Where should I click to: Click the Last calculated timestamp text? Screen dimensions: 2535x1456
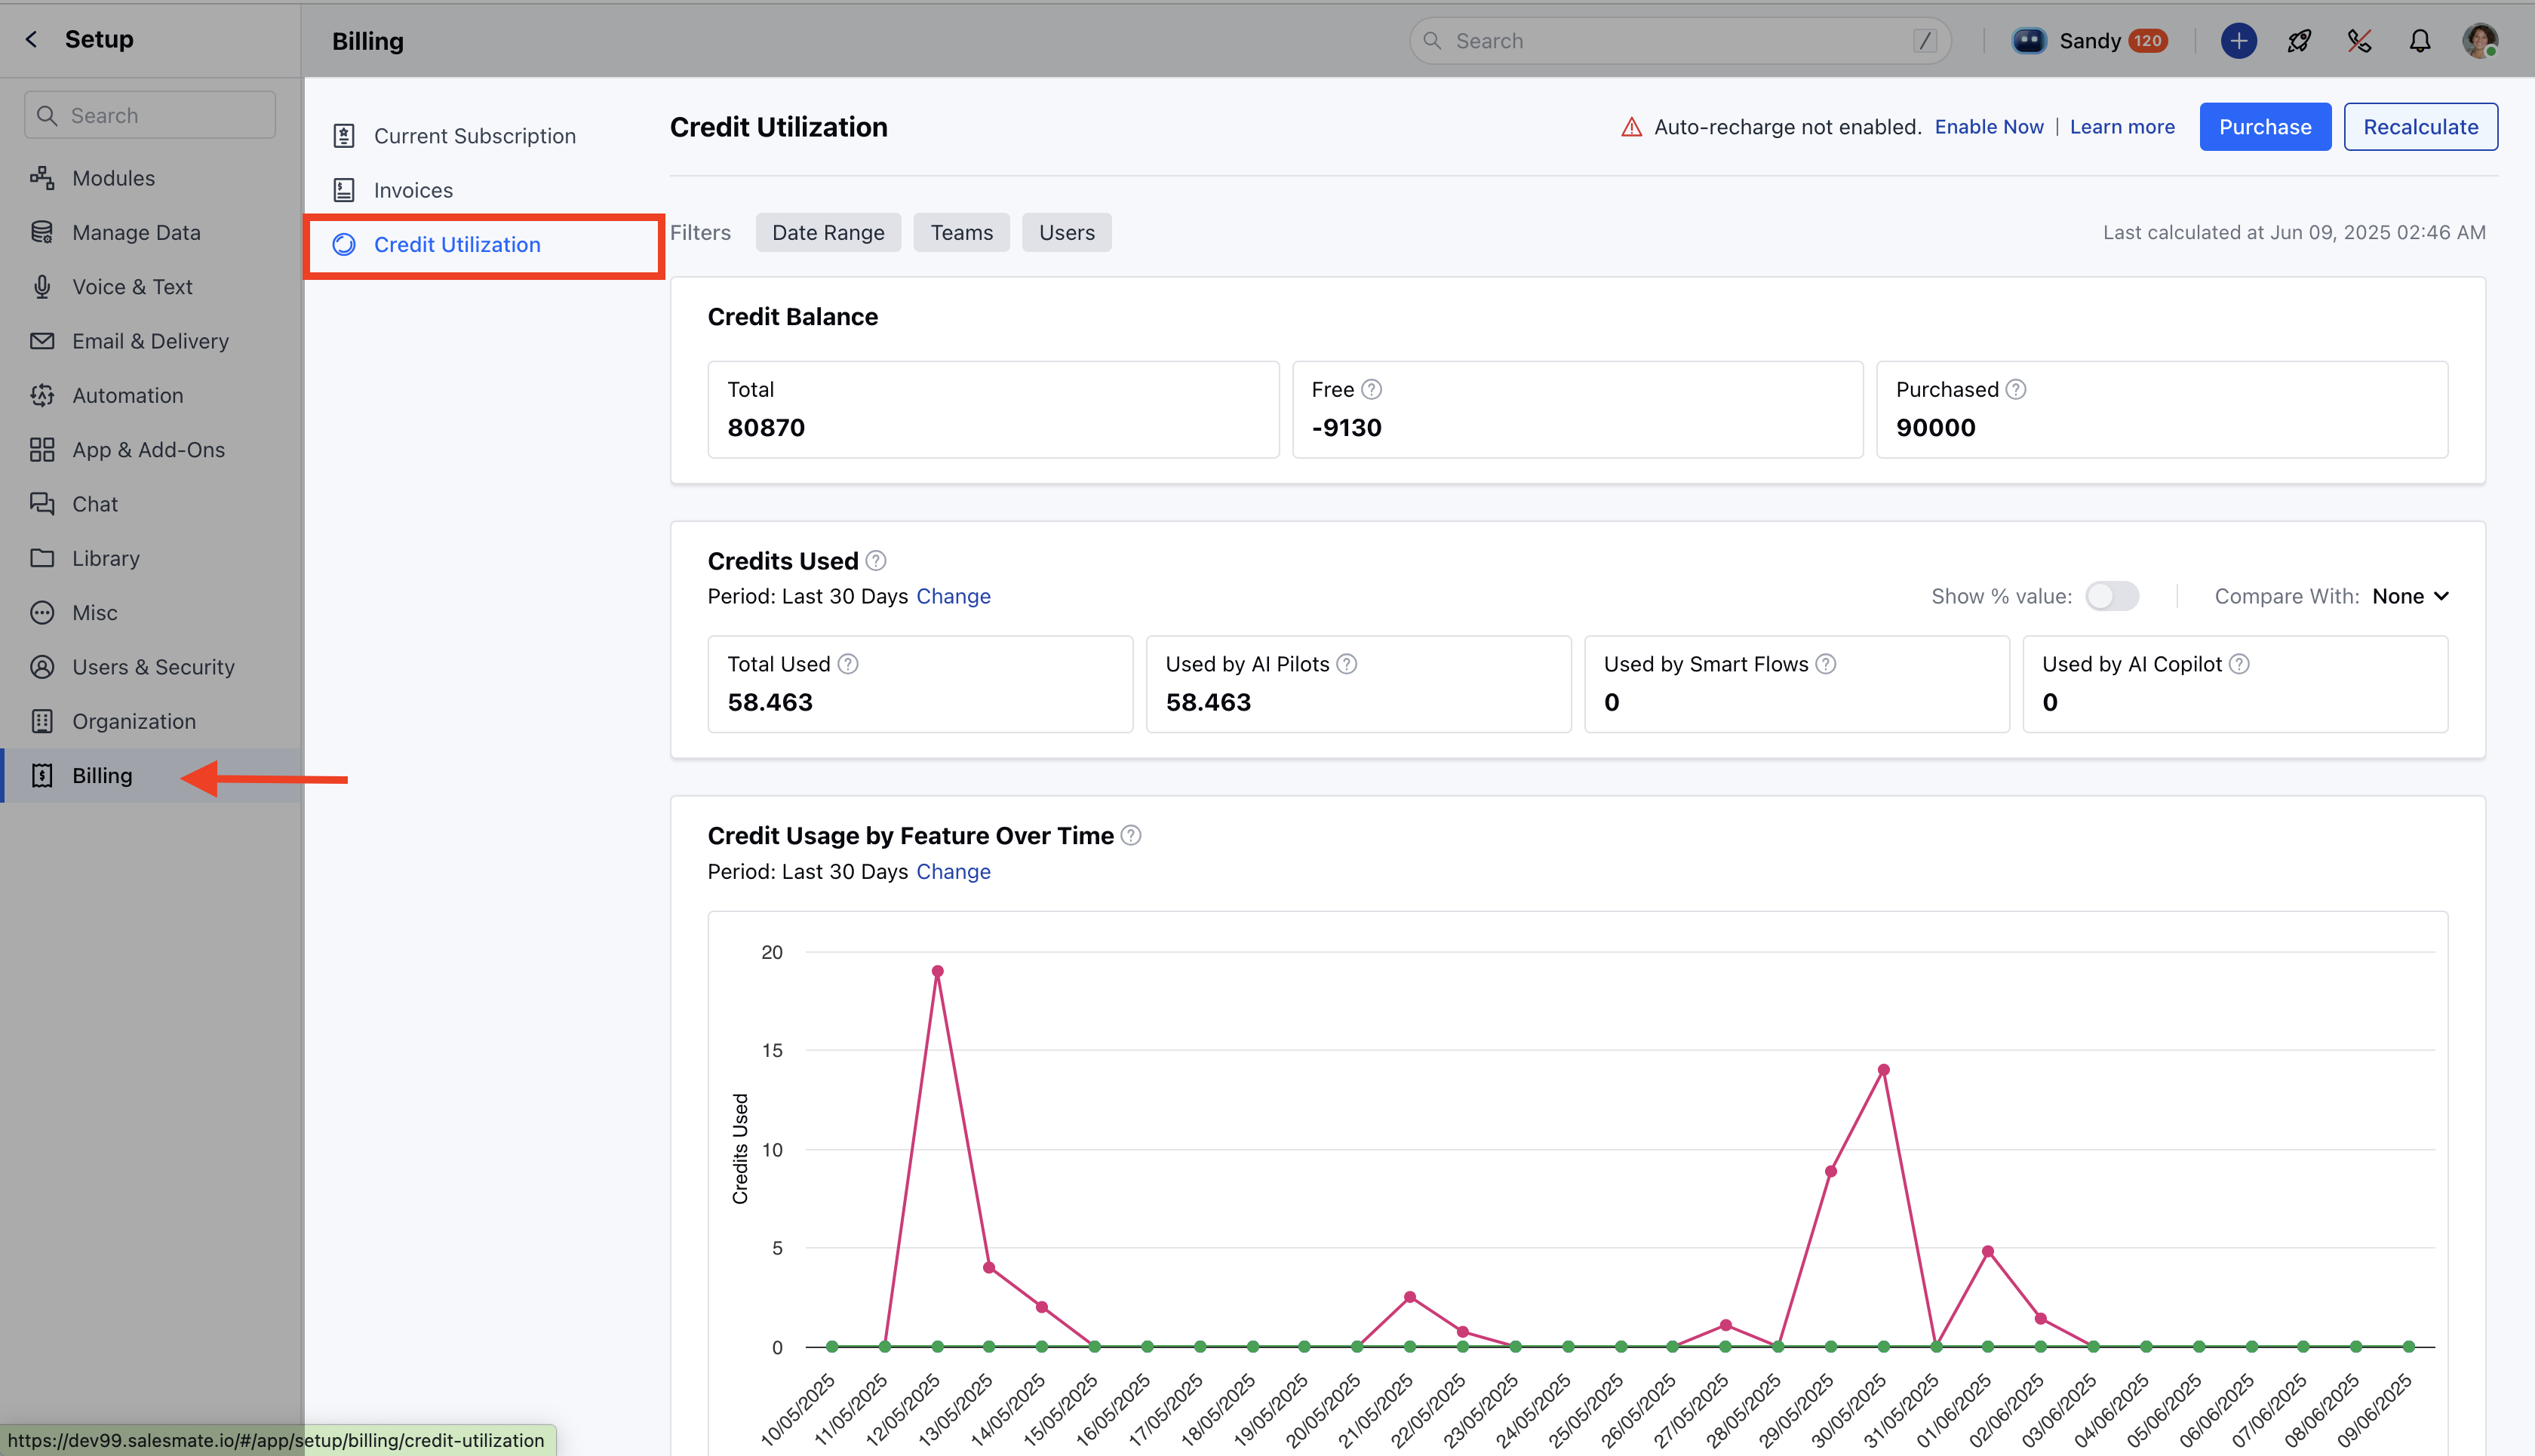point(2294,232)
